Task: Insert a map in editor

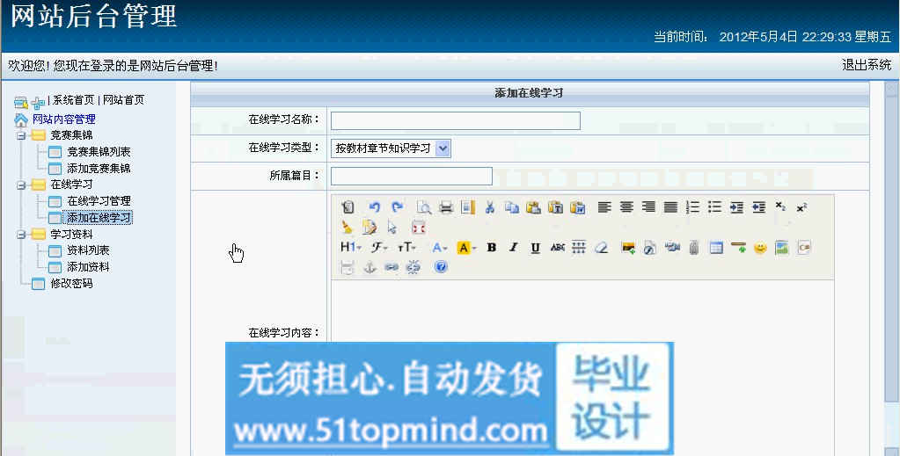Action: [782, 247]
